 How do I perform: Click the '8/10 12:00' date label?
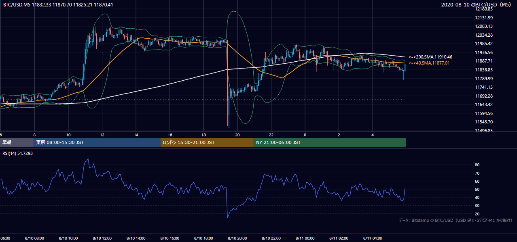[102, 238]
